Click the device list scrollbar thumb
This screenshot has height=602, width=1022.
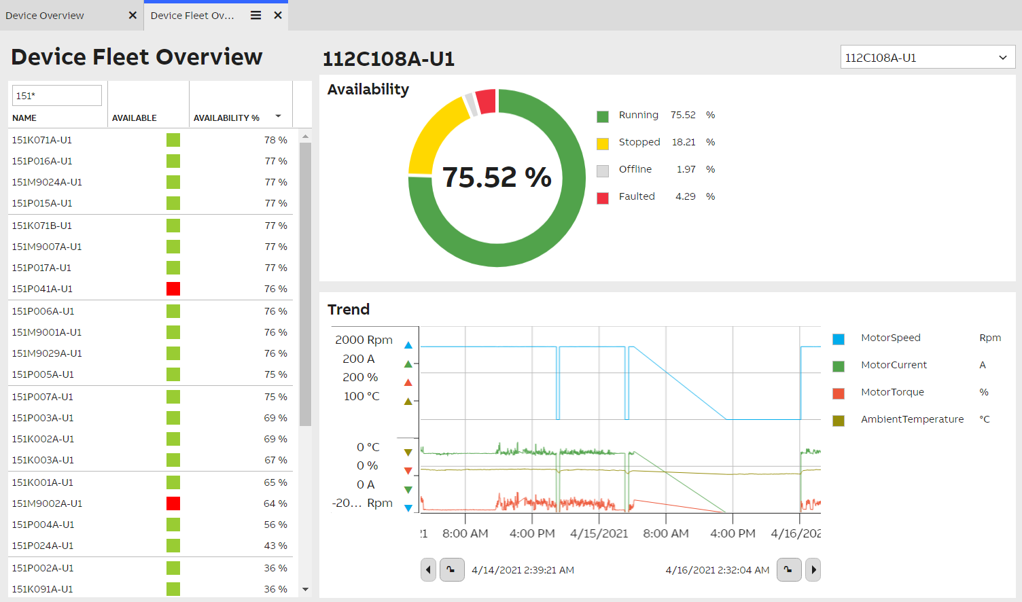[x=305, y=284]
